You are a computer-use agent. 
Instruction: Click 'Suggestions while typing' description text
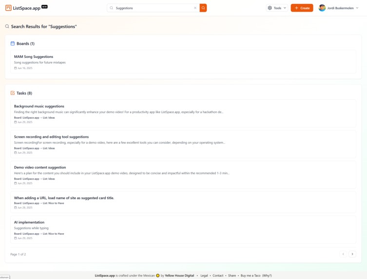tap(31, 228)
